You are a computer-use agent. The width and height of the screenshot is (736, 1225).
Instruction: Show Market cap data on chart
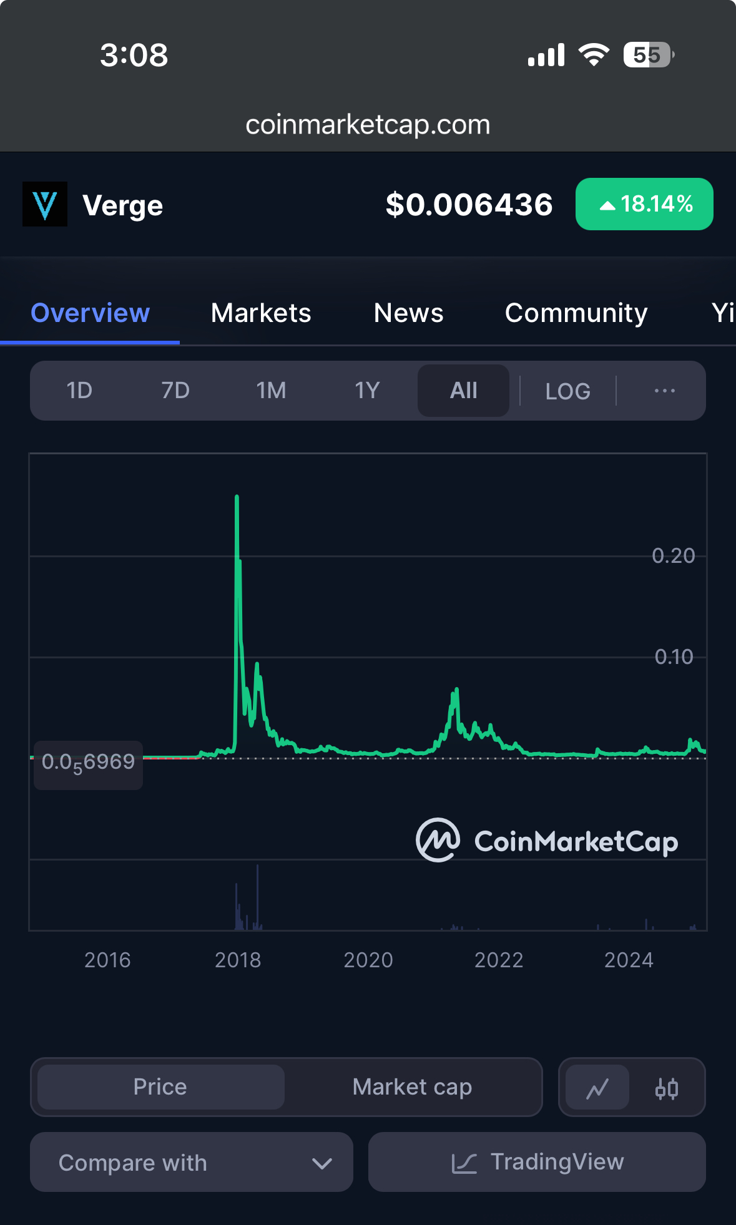point(412,1087)
